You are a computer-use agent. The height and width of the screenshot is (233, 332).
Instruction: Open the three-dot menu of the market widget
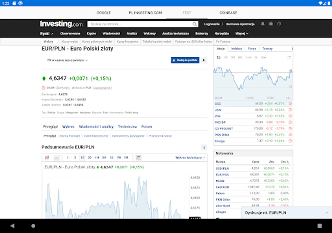(292, 48)
